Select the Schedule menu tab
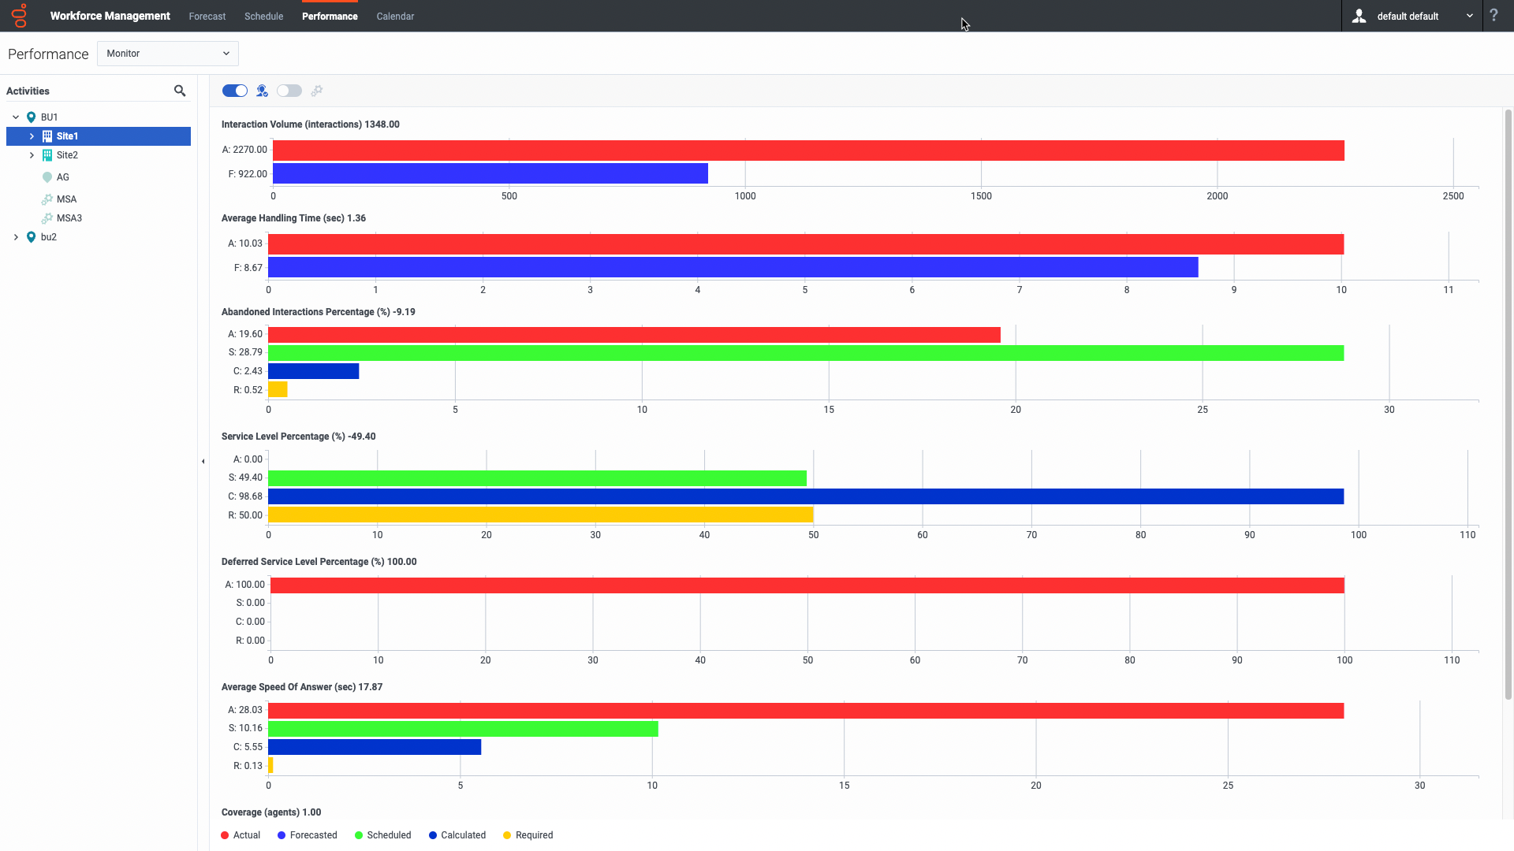 point(264,16)
